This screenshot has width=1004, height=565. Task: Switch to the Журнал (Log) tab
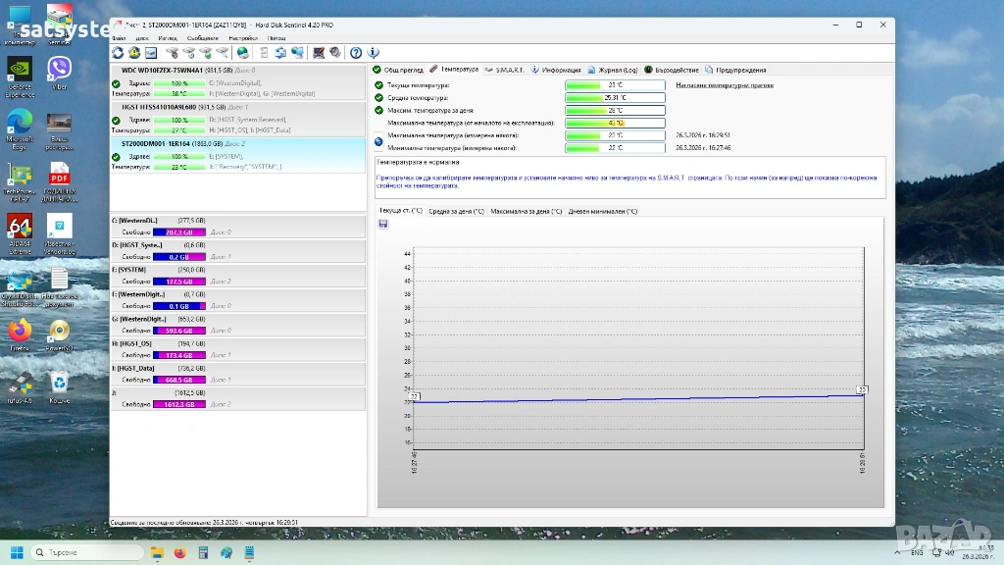615,70
